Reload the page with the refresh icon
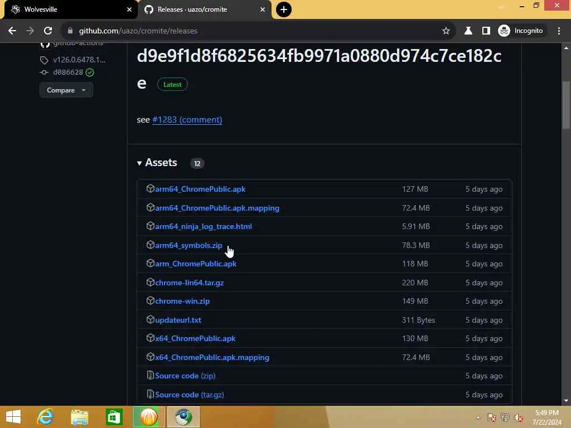 pyautogui.click(x=48, y=31)
